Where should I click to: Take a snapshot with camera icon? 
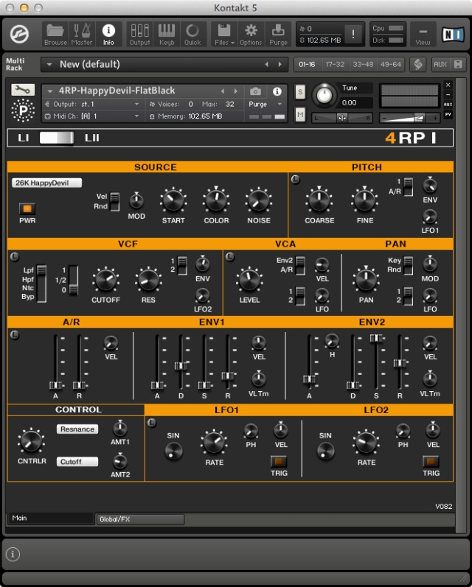255,91
